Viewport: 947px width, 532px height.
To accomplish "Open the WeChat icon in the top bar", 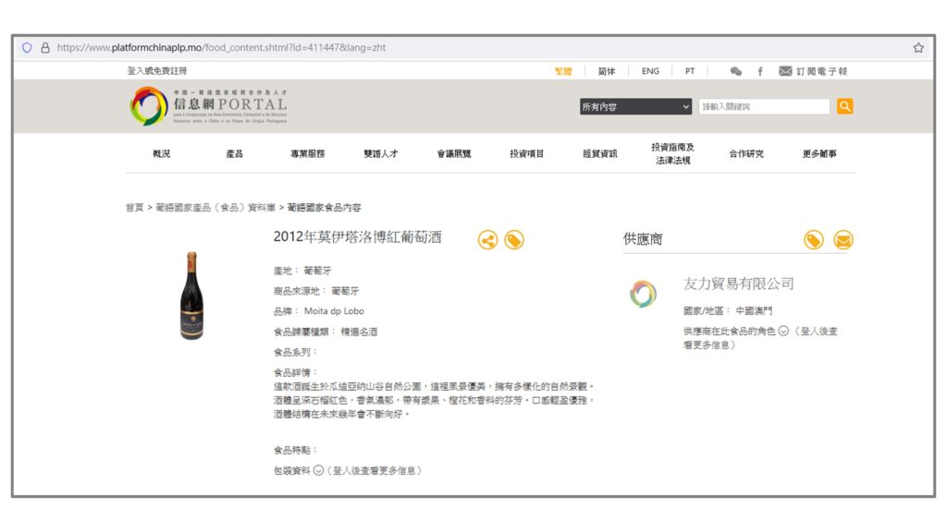I will click(736, 71).
